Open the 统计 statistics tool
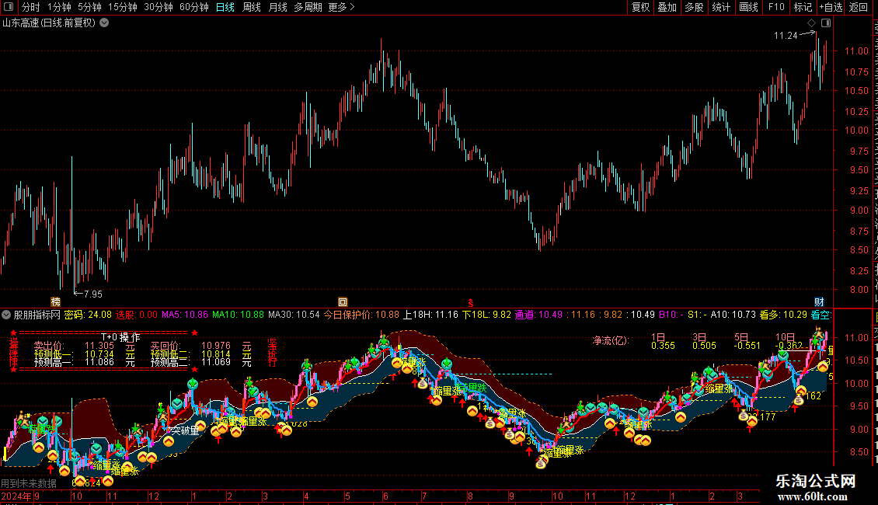878x505 pixels. point(721,7)
